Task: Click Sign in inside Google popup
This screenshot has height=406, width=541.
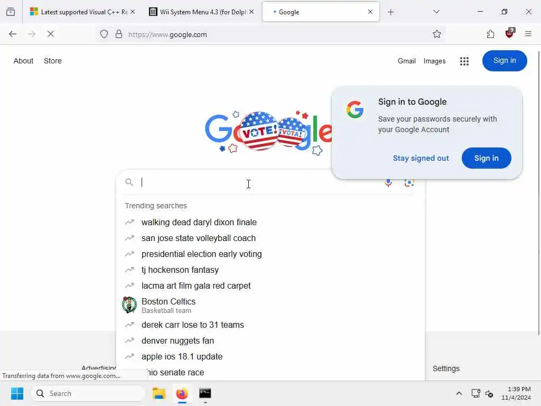Action: [486, 158]
